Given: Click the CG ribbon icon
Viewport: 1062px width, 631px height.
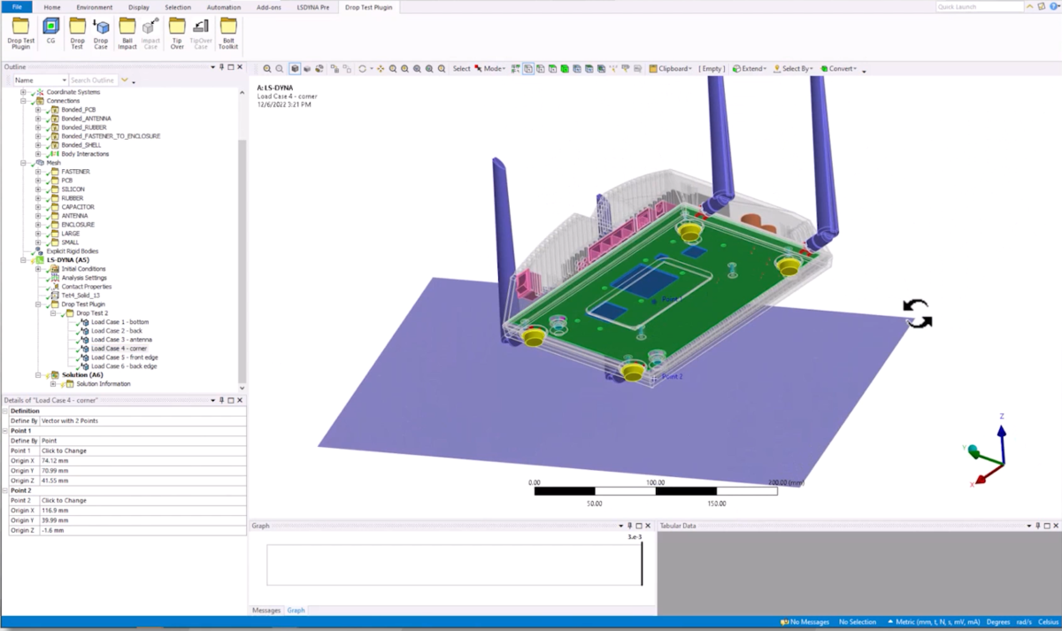Looking at the screenshot, I should point(50,31).
